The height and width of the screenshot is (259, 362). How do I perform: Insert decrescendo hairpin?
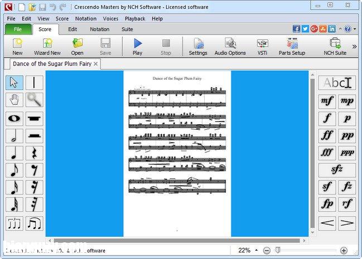coord(347,223)
